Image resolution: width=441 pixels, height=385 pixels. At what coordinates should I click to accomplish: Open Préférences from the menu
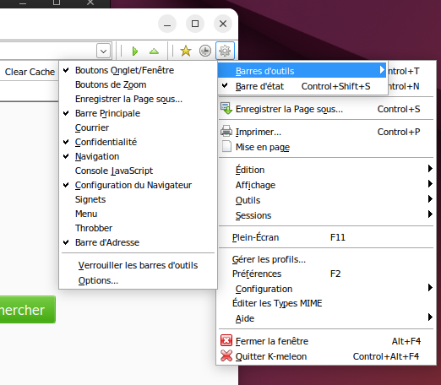click(x=326, y=274)
